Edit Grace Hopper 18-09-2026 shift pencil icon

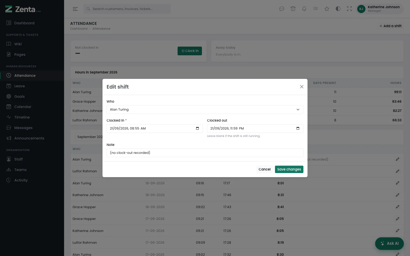(397, 207)
